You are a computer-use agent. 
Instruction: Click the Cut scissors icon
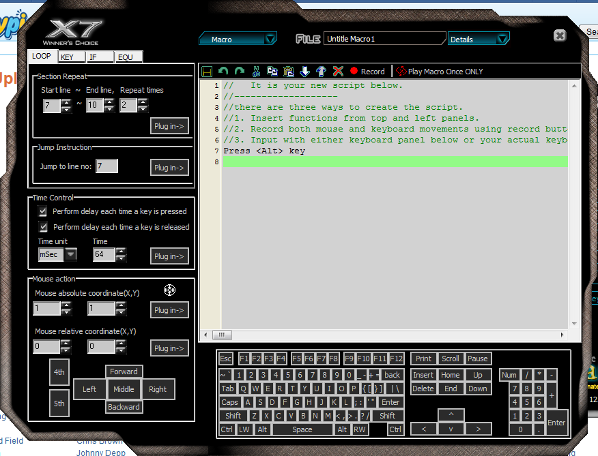tap(256, 71)
